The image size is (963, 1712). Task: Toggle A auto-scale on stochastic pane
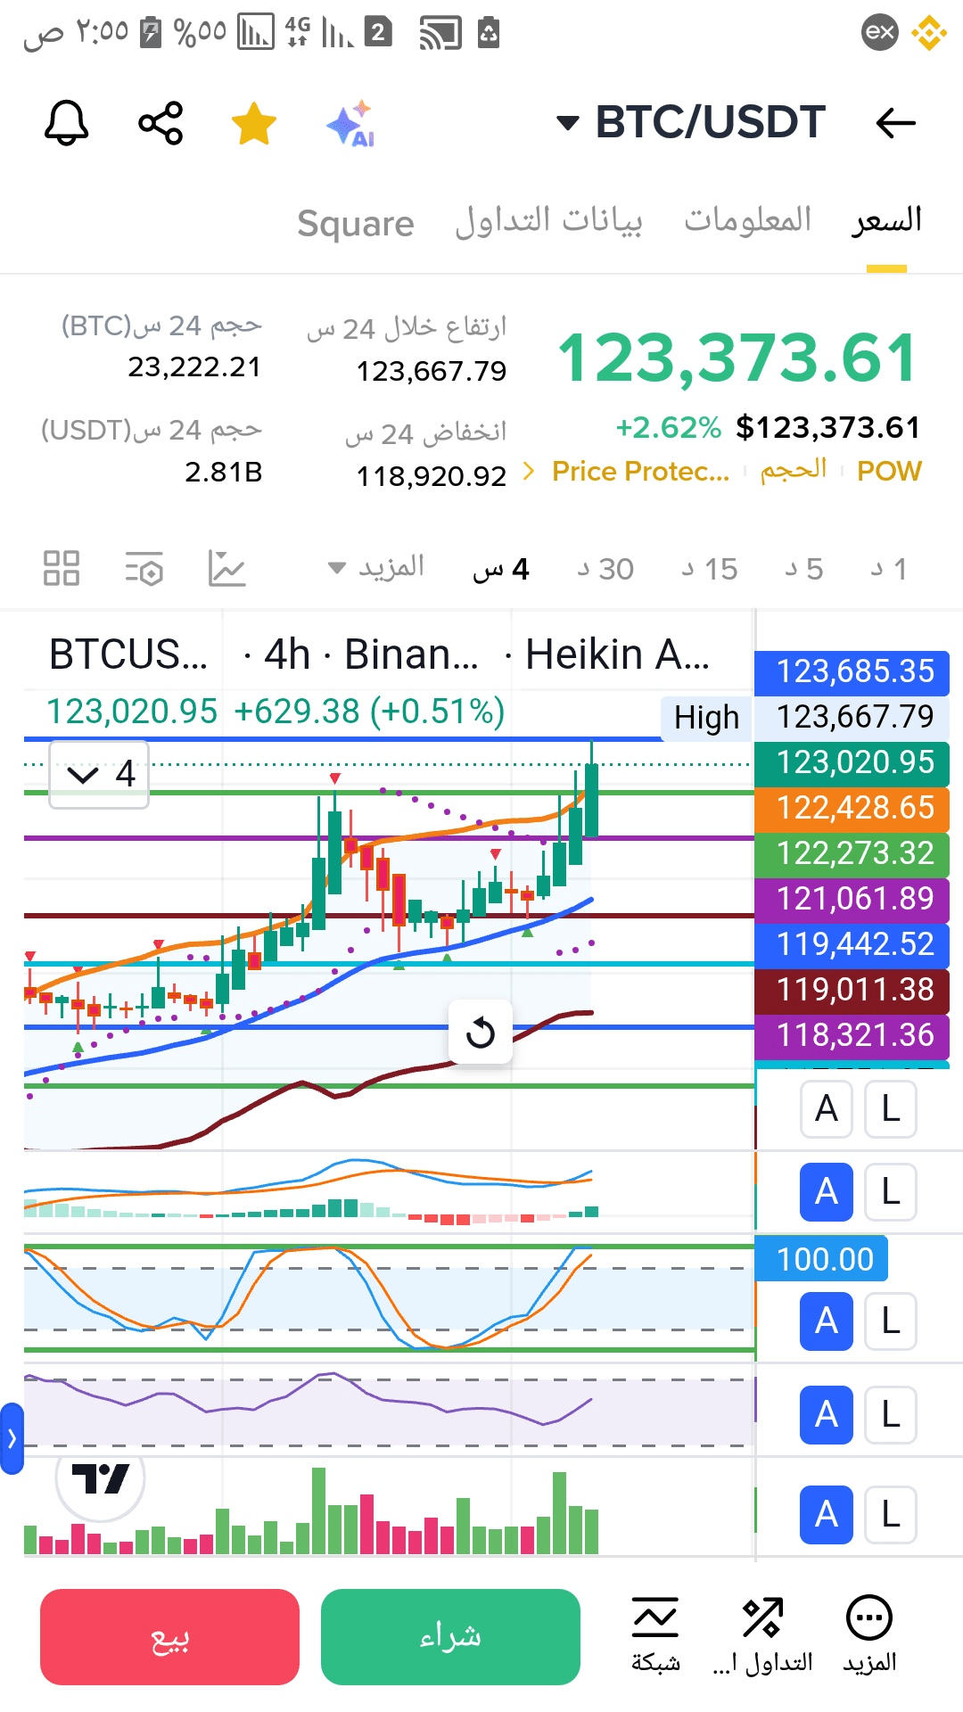827,1321
